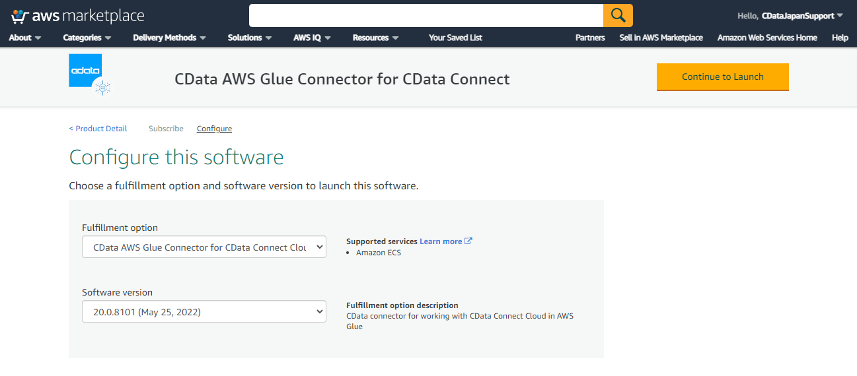Screen dimensions: 857x376
Task: Click the Learn more link
Action: (x=440, y=241)
